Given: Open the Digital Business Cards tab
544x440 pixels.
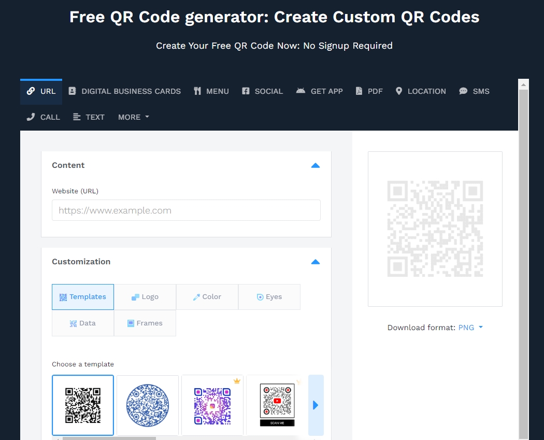Looking at the screenshot, I should (x=124, y=91).
